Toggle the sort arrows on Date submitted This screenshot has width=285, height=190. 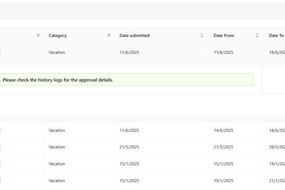tap(202, 36)
